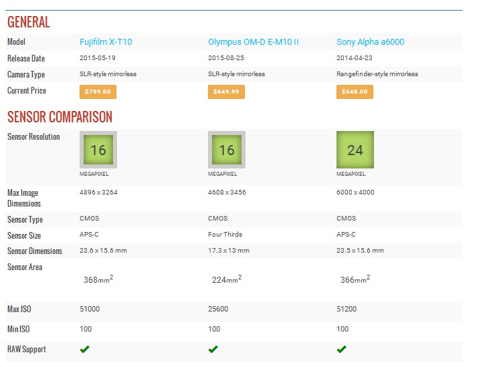Click the $799.00 price button
The height and width of the screenshot is (367, 477).
pos(98,92)
